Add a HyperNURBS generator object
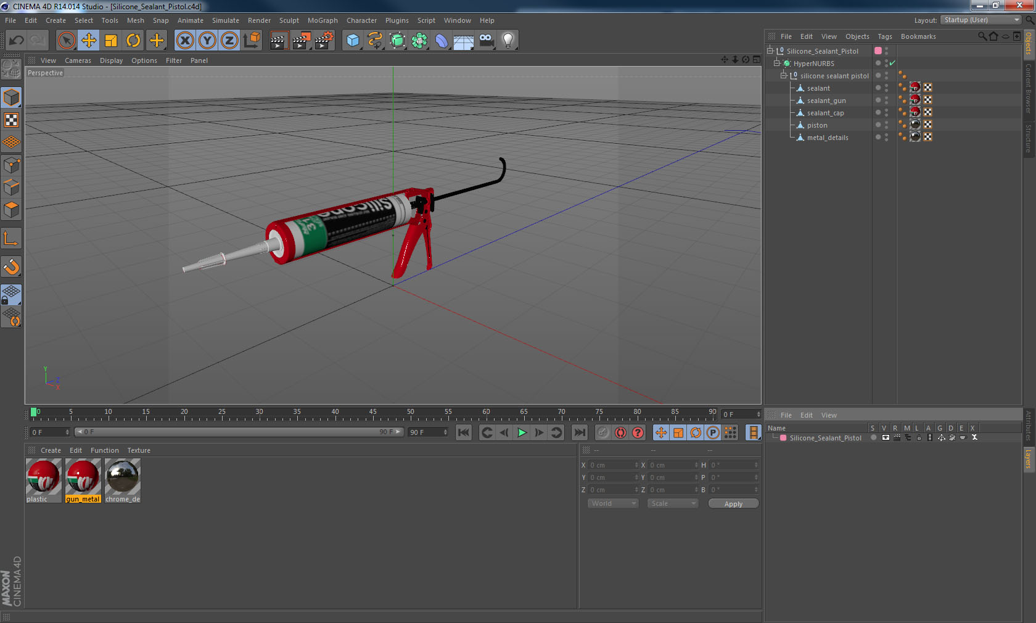1036x623 pixels. 397,41
